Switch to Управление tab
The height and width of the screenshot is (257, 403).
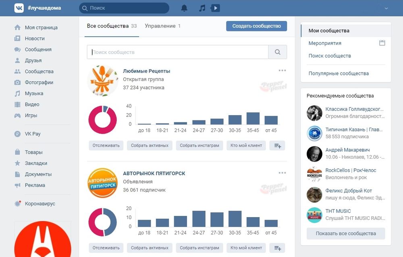162,26
